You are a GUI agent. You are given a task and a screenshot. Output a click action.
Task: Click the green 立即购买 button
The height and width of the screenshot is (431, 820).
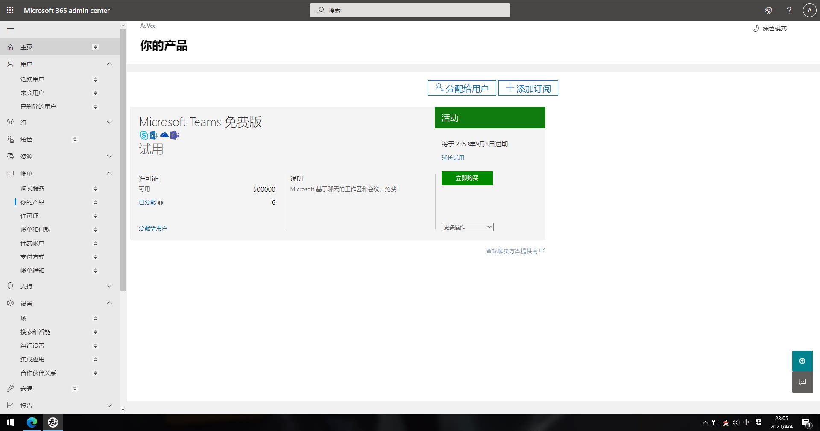(x=467, y=178)
